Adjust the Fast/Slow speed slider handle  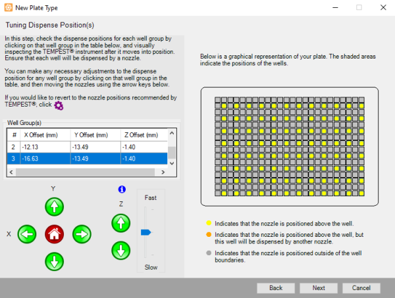tap(146, 232)
